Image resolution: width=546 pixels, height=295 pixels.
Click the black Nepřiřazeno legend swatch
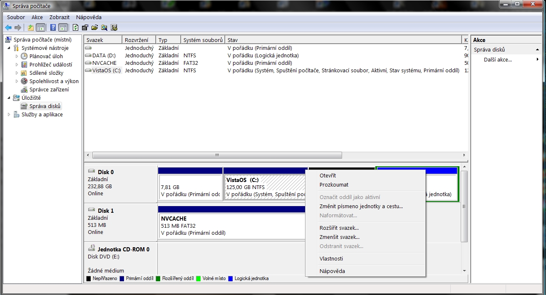[88, 278]
